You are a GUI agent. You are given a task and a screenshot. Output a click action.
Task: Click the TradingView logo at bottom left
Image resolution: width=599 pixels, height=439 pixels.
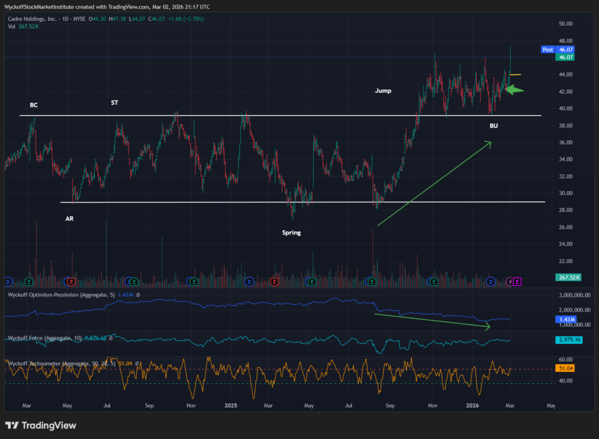pyautogui.click(x=40, y=426)
